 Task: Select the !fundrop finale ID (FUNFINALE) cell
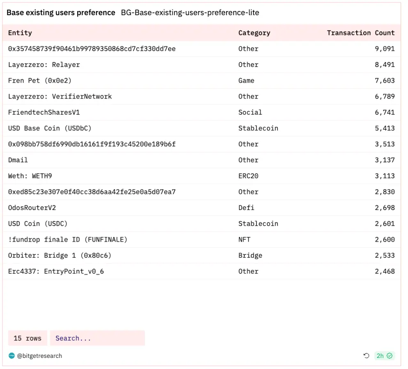(68, 239)
